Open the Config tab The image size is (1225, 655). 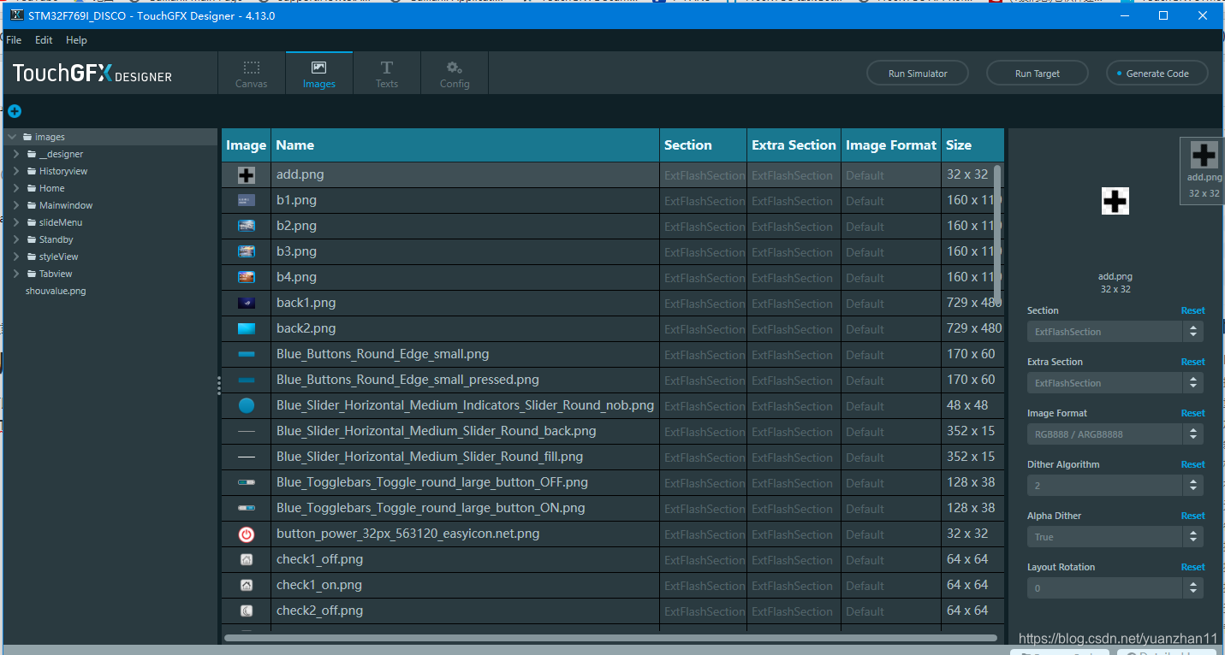455,74
